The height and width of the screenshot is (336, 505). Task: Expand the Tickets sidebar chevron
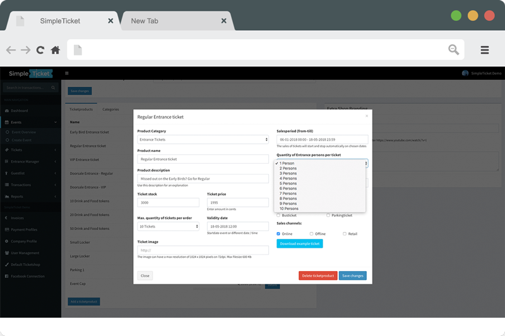pos(56,150)
